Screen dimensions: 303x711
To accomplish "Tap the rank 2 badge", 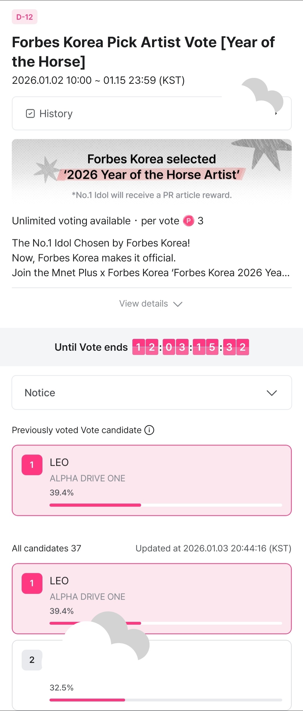I will point(32,660).
